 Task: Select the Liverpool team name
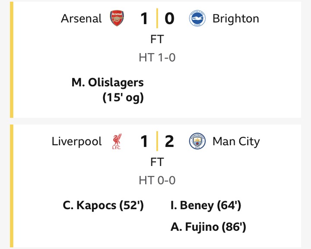[76, 141]
